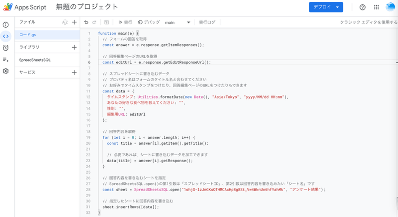Open Project Settings gear icon

6,71
